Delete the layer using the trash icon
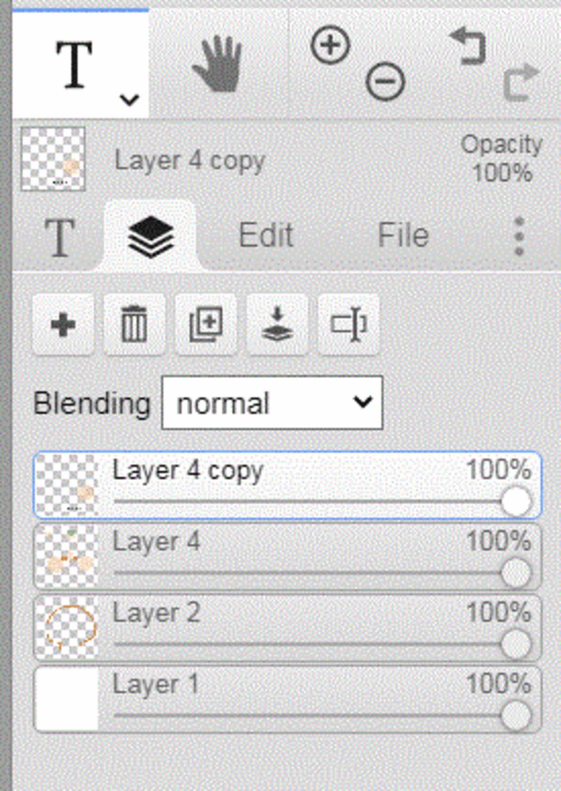Image resolution: width=561 pixels, height=791 pixels. click(x=134, y=325)
